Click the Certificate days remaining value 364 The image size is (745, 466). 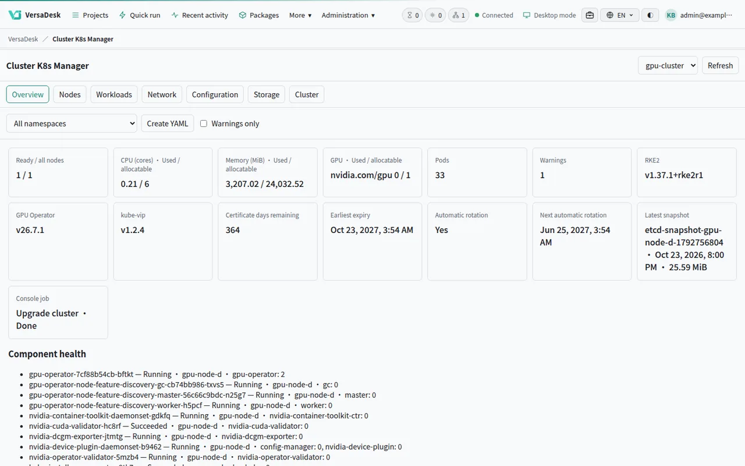point(233,230)
